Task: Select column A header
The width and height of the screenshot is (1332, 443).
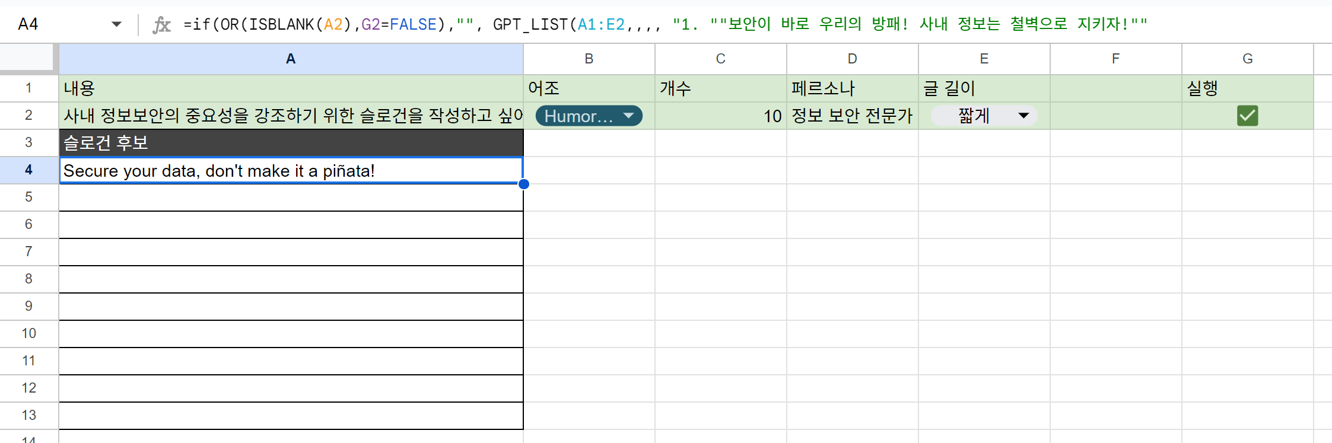Action: [x=291, y=59]
